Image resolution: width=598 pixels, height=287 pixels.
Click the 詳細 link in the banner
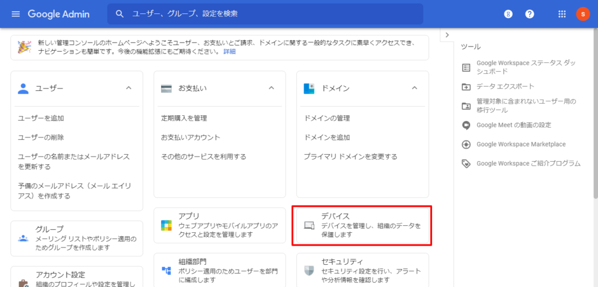pos(230,52)
